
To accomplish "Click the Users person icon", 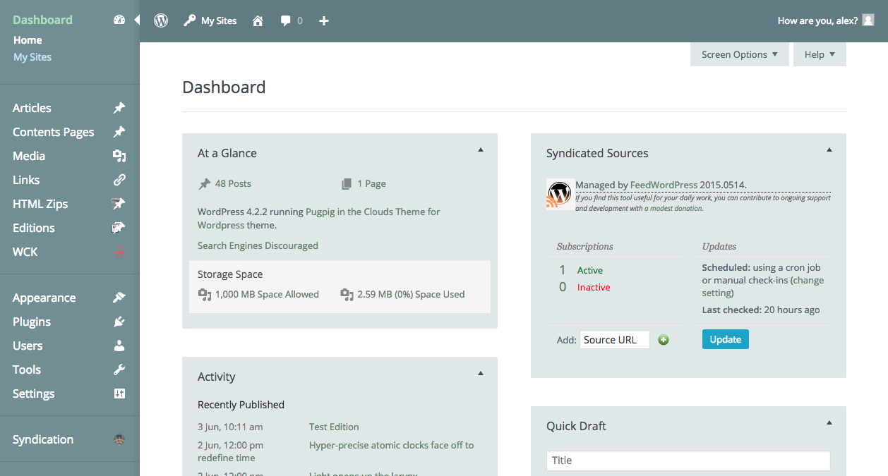I will point(119,346).
